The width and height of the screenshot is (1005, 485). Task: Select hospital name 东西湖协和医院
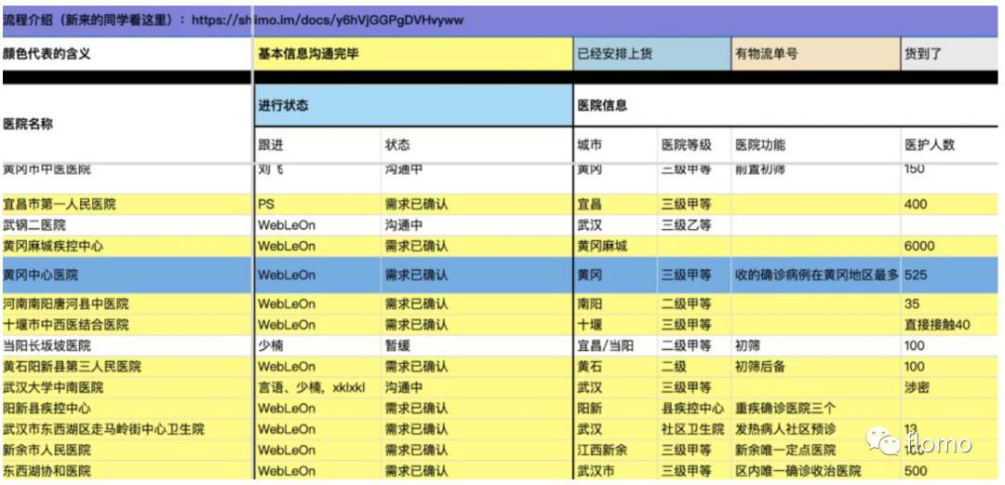[x=127, y=471]
